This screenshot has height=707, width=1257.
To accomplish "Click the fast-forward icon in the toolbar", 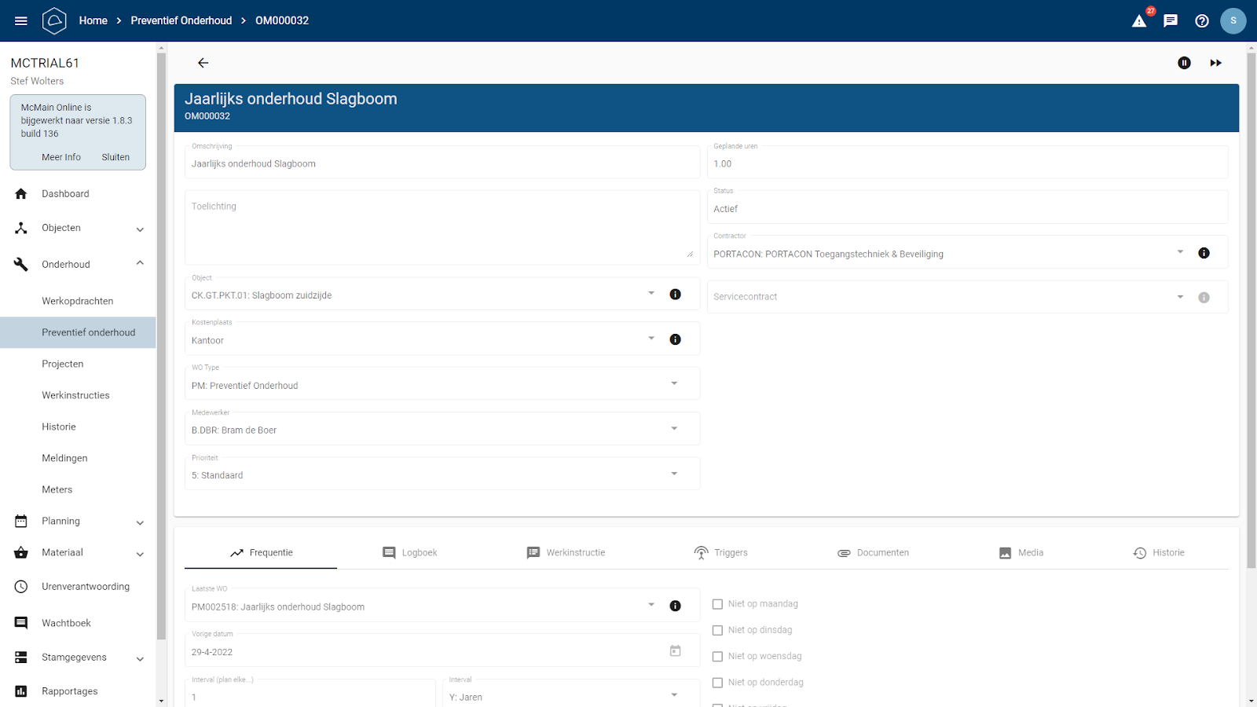I will click(1215, 63).
